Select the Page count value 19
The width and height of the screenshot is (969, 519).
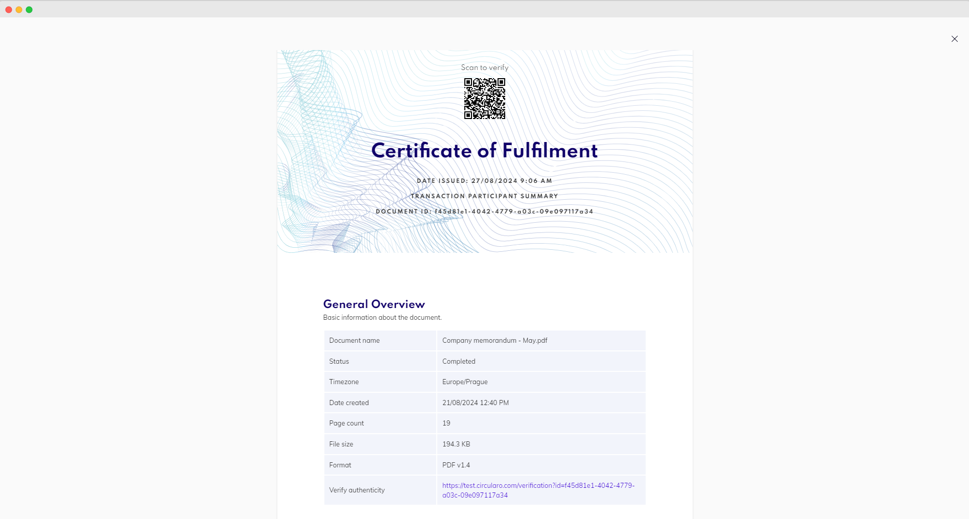(x=446, y=423)
